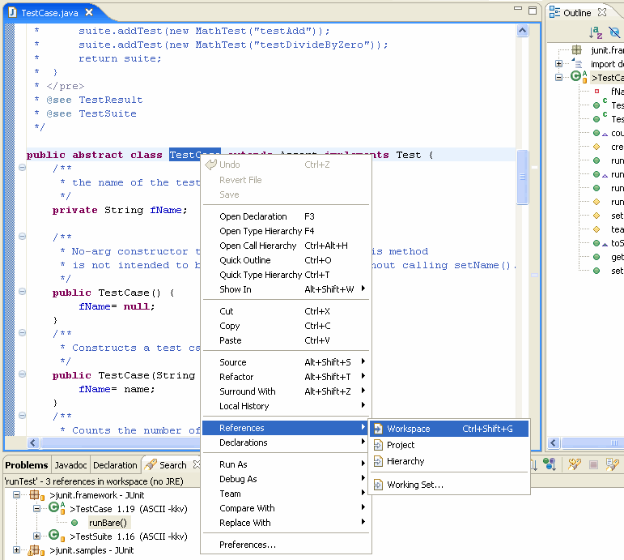Click TestSuite link in Javadoc comment
Image resolution: width=624 pixels, height=560 pixels.
click(x=108, y=113)
